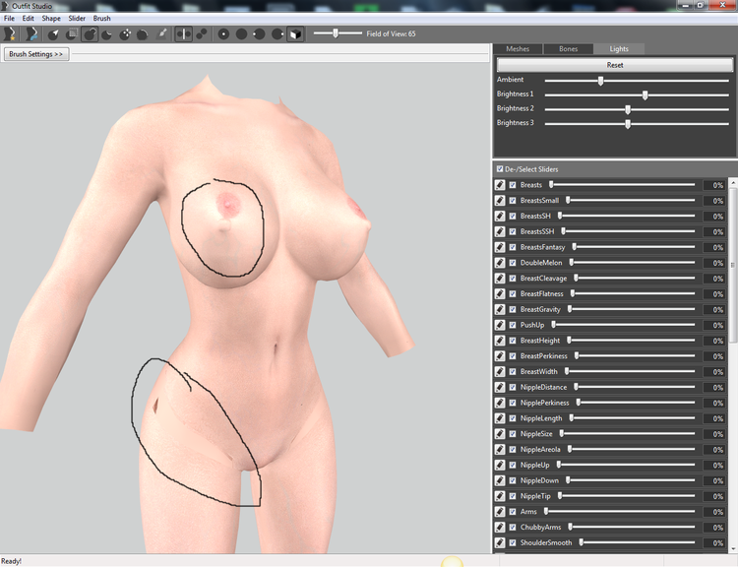
Task: Uncheck the BreastsSH slider checkbox
Action: 513,217
